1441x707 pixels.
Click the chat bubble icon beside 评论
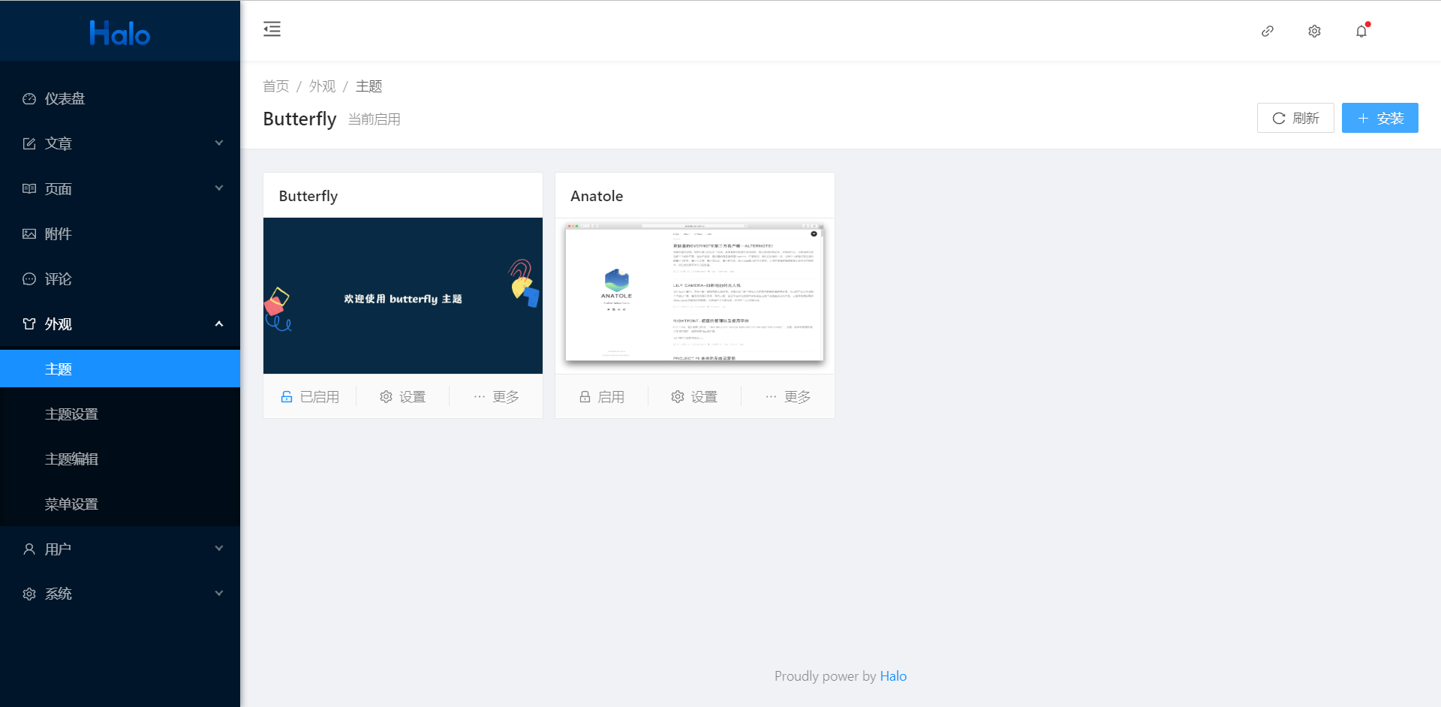[29, 278]
